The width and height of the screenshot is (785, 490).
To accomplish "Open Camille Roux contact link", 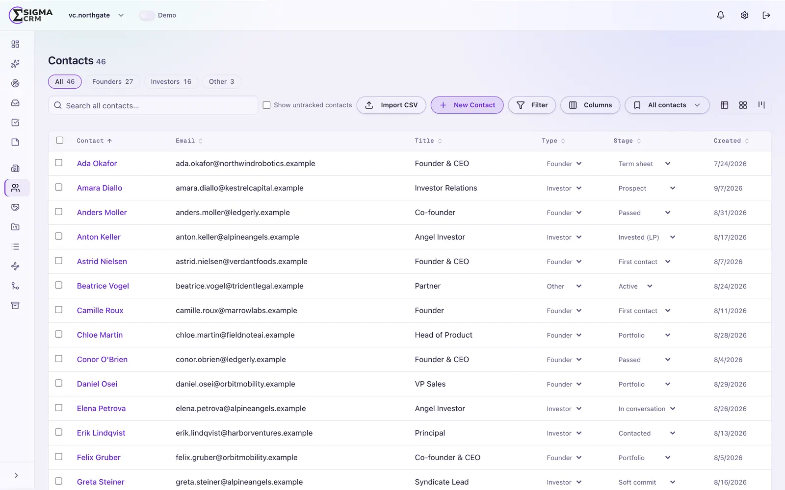I will [x=100, y=310].
